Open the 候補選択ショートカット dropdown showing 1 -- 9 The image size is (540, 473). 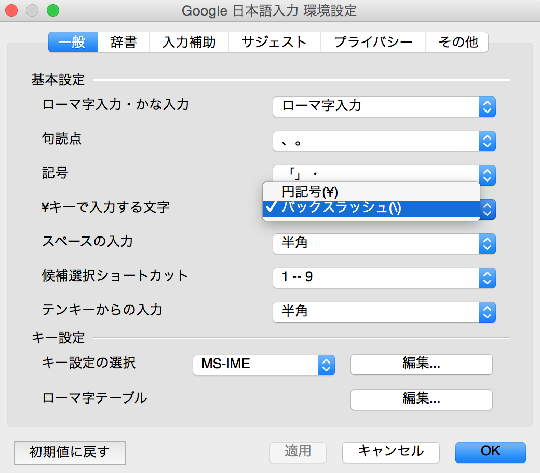pyautogui.click(x=384, y=277)
